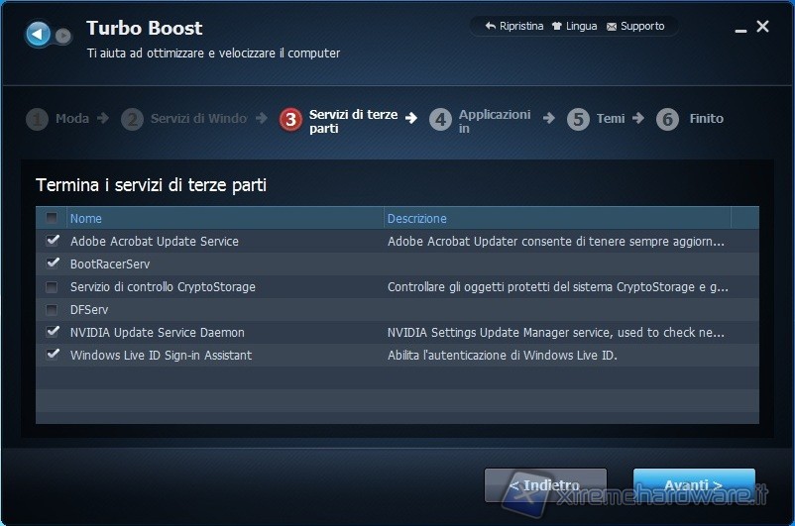Enable the DFServ service checkbox
The image size is (795, 526).
coord(53,309)
